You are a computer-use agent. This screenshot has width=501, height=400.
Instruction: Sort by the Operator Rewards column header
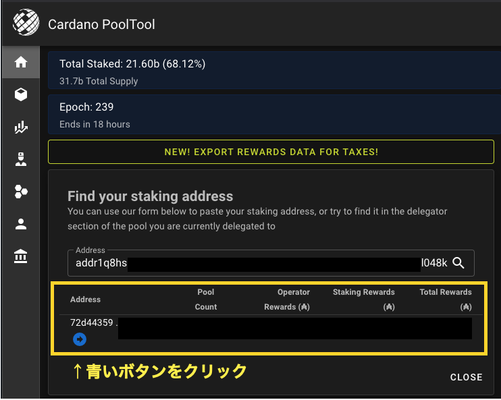click(287, 299)
